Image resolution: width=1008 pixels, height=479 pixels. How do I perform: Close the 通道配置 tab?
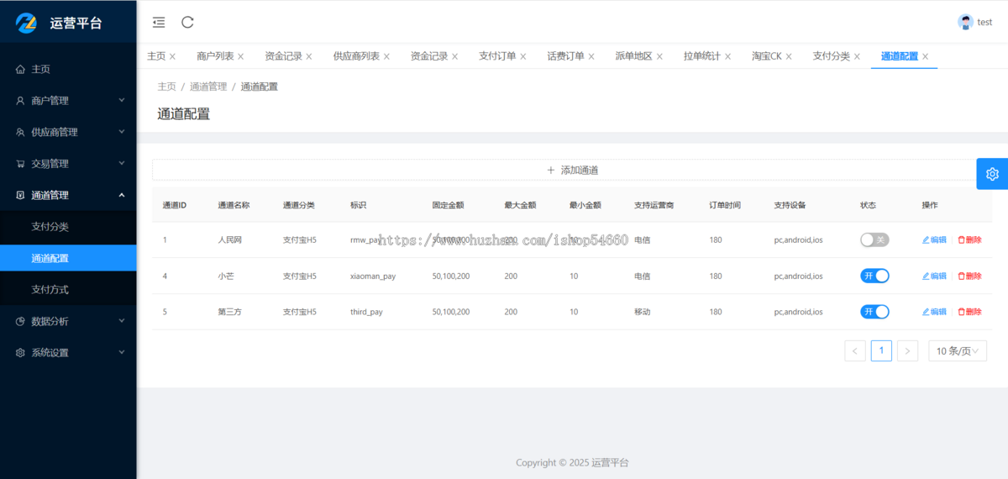click(925, 56)
